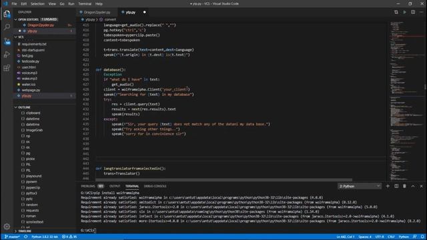
Task: Open the Manage gear icon
Action: 7,227
